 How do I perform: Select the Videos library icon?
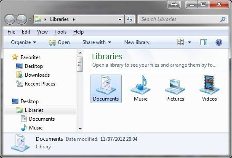[x=210, y=89]
